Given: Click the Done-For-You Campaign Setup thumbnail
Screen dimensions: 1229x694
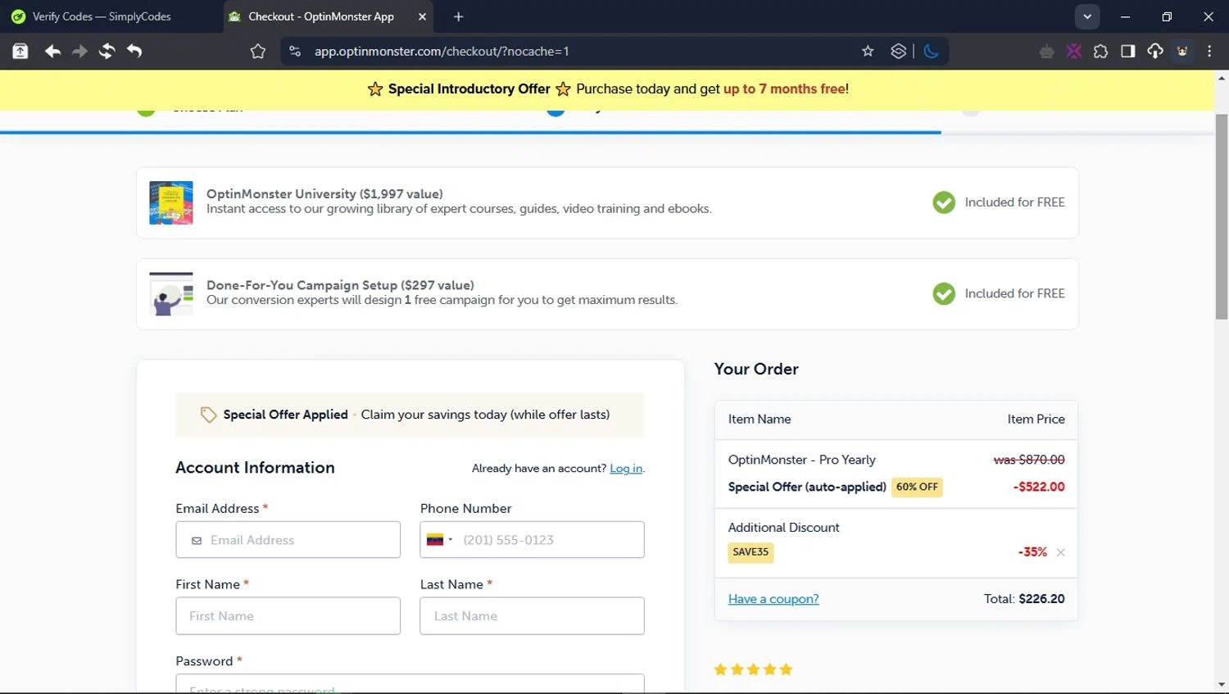Looking at the screenshot, I should [x=171, y=294].
